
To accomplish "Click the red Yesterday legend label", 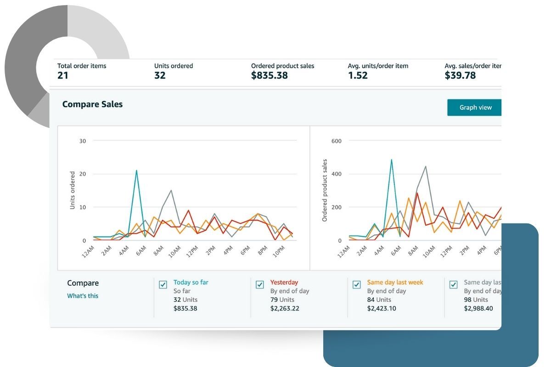I will 284,283.
